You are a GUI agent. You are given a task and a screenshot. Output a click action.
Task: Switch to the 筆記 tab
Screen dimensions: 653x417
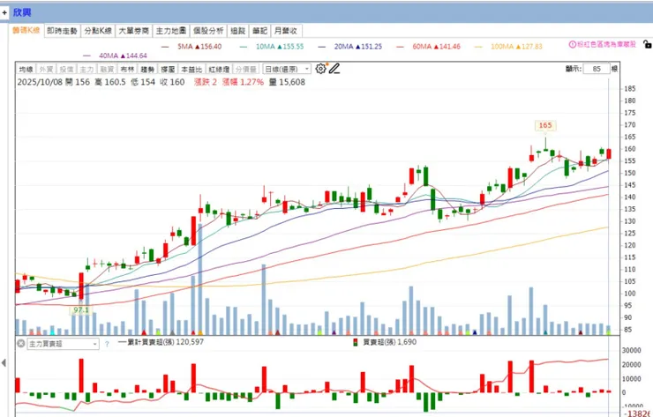click(x=259, y=31)
